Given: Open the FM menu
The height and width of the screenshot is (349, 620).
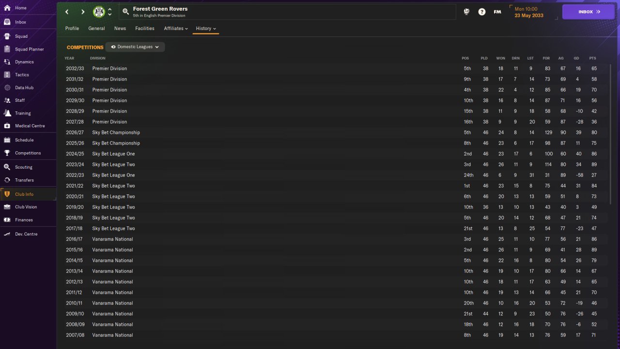Looking at the screenshot, I should pos(497,12).
